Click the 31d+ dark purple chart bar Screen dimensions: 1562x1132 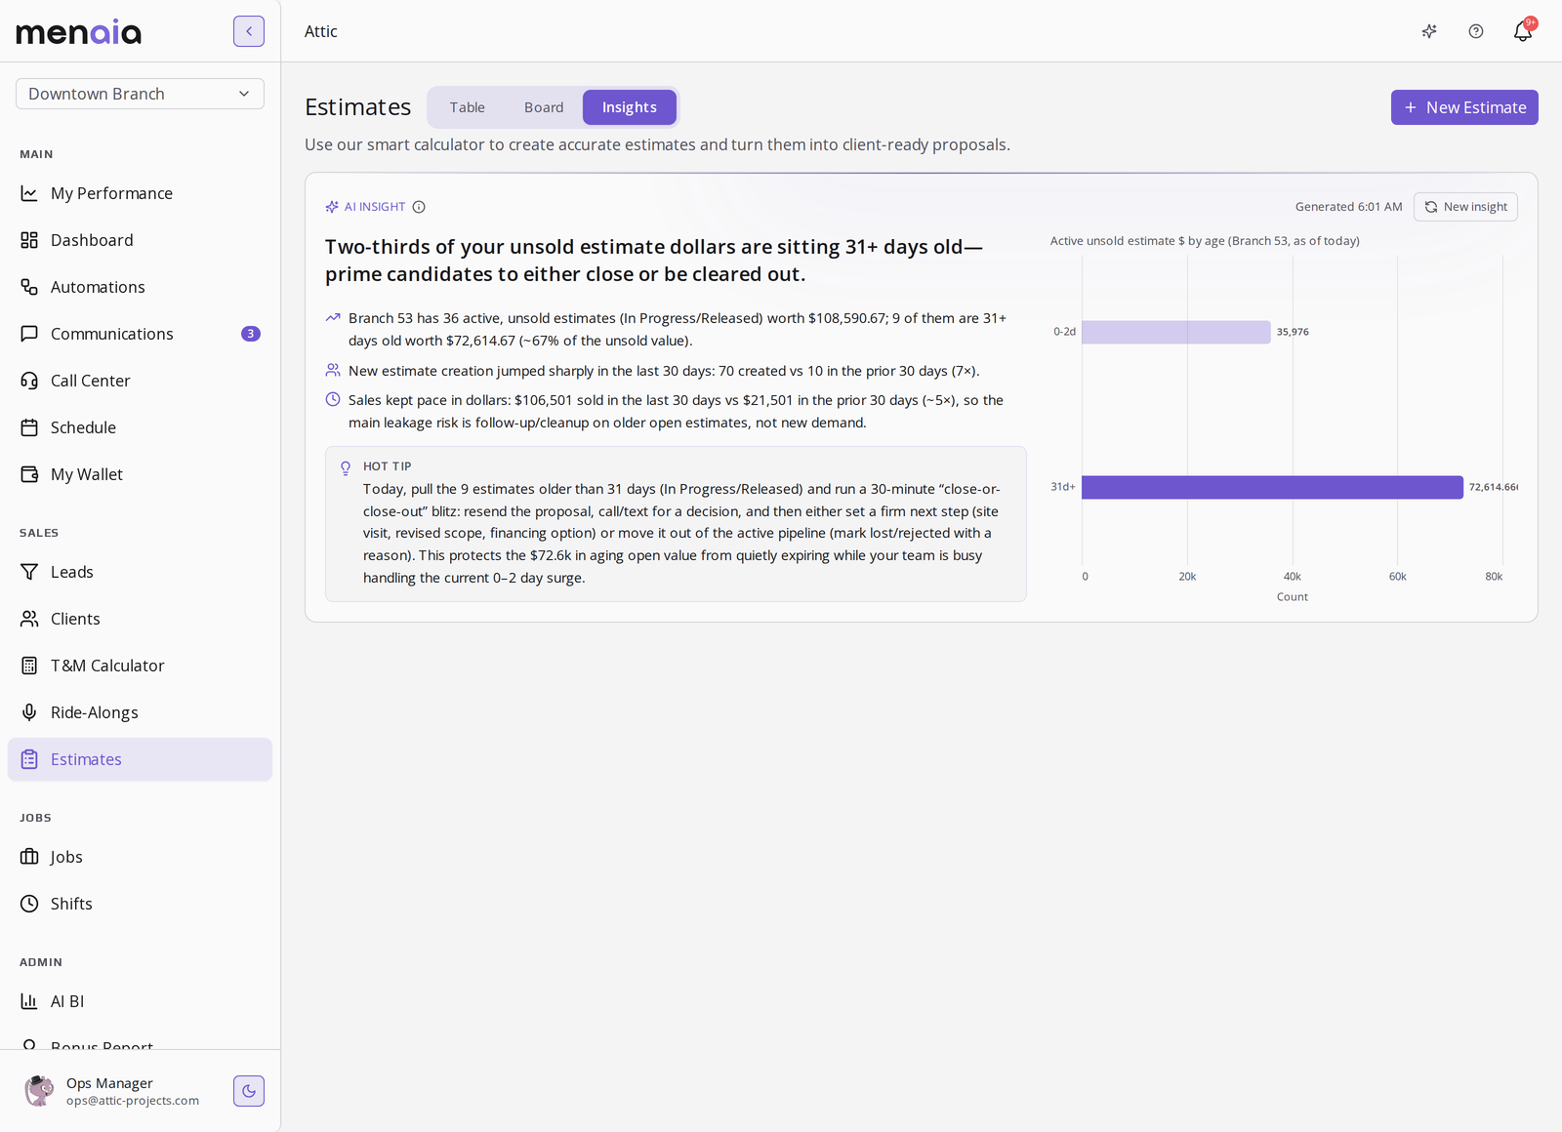point(1272,487)
